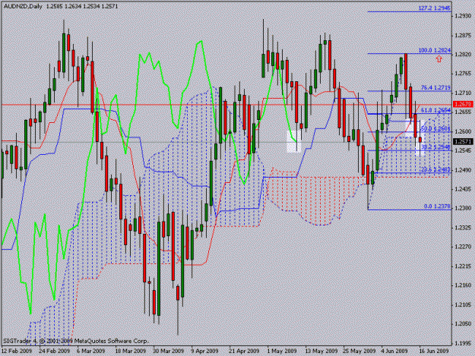Click the 30 Mar 2009 date label
475x356 pixels.
[x=169, y=351]
